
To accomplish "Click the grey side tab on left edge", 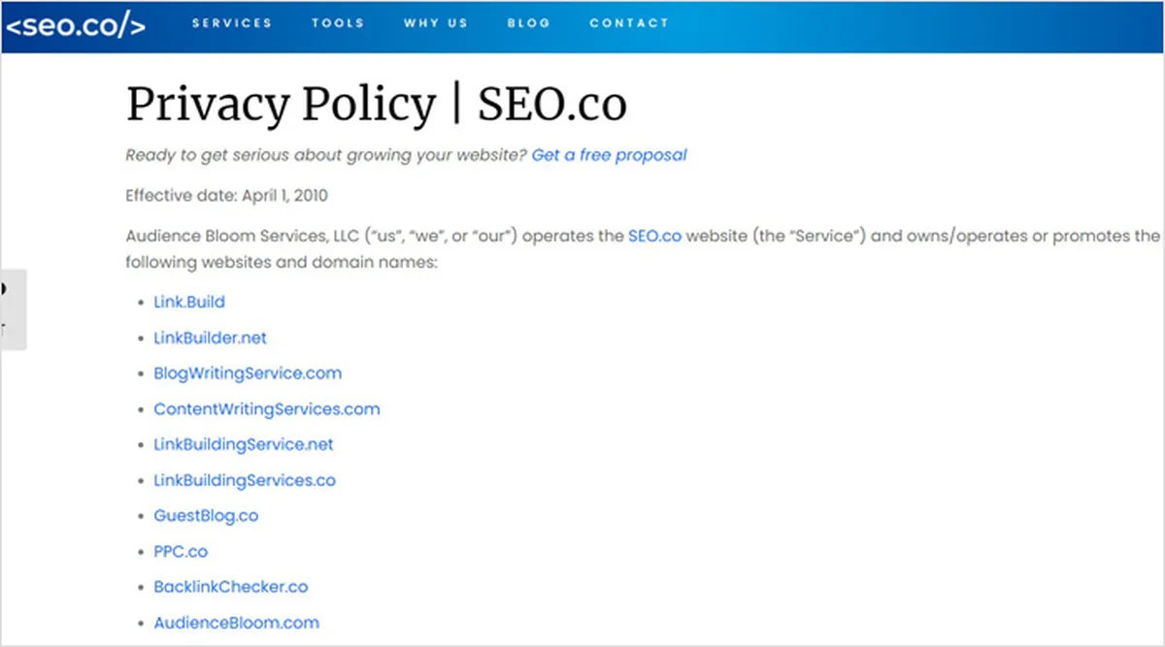I will pyautogui.click(x=13, y=309).
